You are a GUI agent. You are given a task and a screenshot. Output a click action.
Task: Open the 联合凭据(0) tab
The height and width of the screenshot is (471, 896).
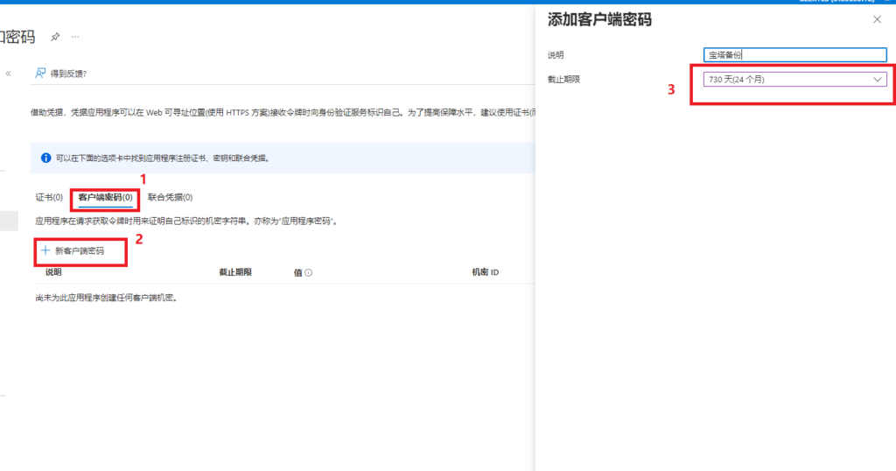pyautogui.click(x=170, y=198)
